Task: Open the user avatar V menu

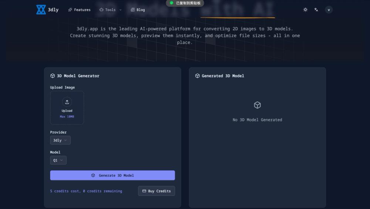Action: pos(329,10)
